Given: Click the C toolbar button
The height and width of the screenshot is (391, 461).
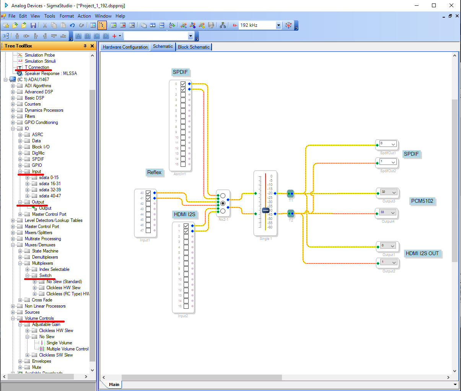Looking at the screenshot, I should [97, 36].
